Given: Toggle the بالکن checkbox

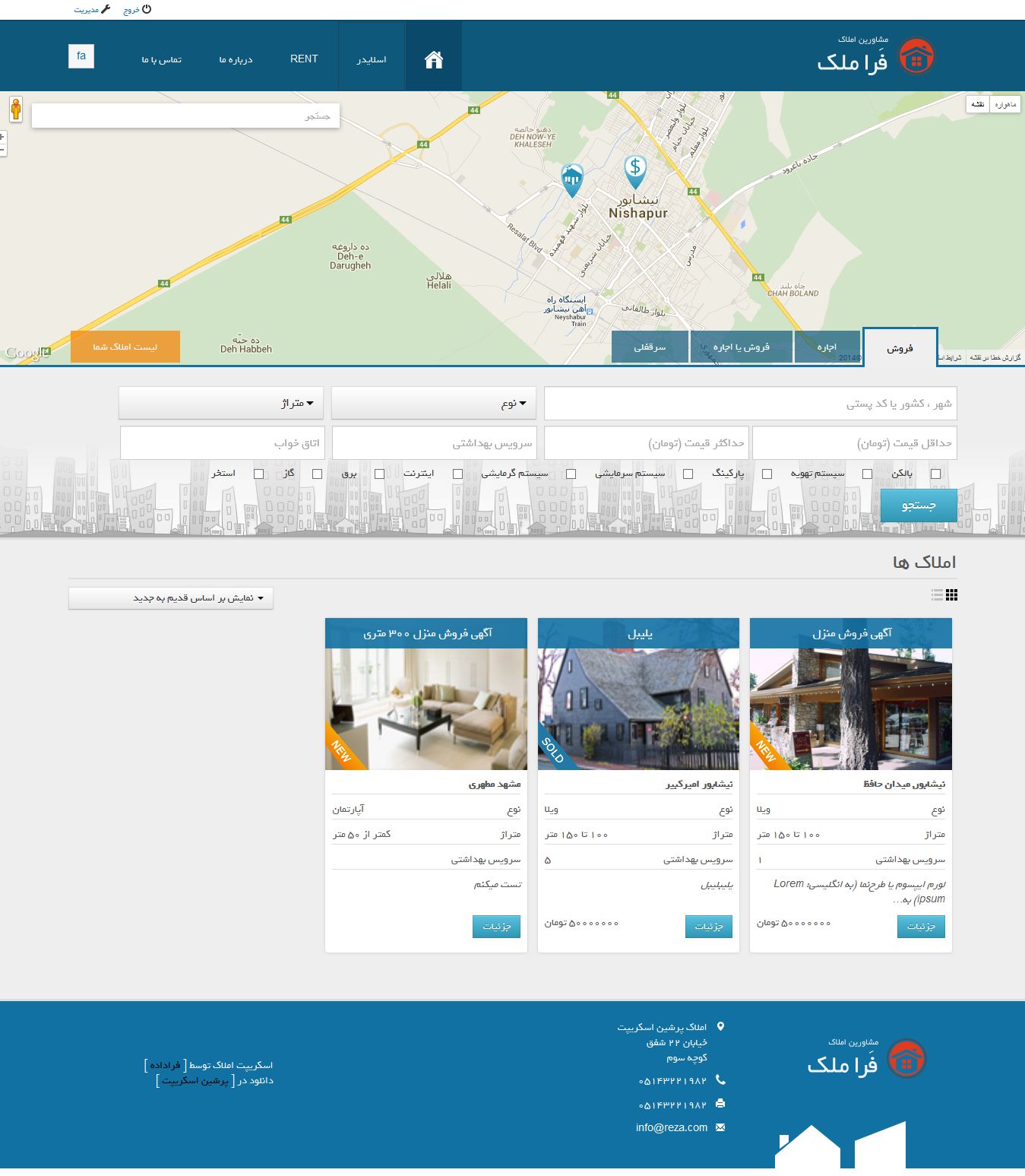Looking at the screenshot, I should click(x=935, y=474).
